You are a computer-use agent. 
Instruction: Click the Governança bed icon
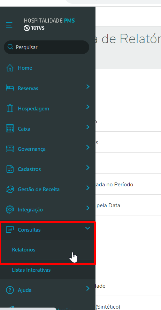10,149
